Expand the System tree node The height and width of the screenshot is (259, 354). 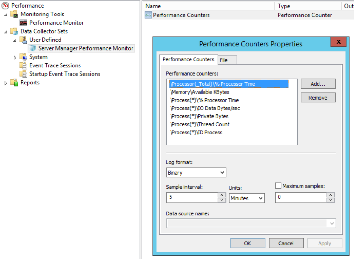(x=15, y=57)
